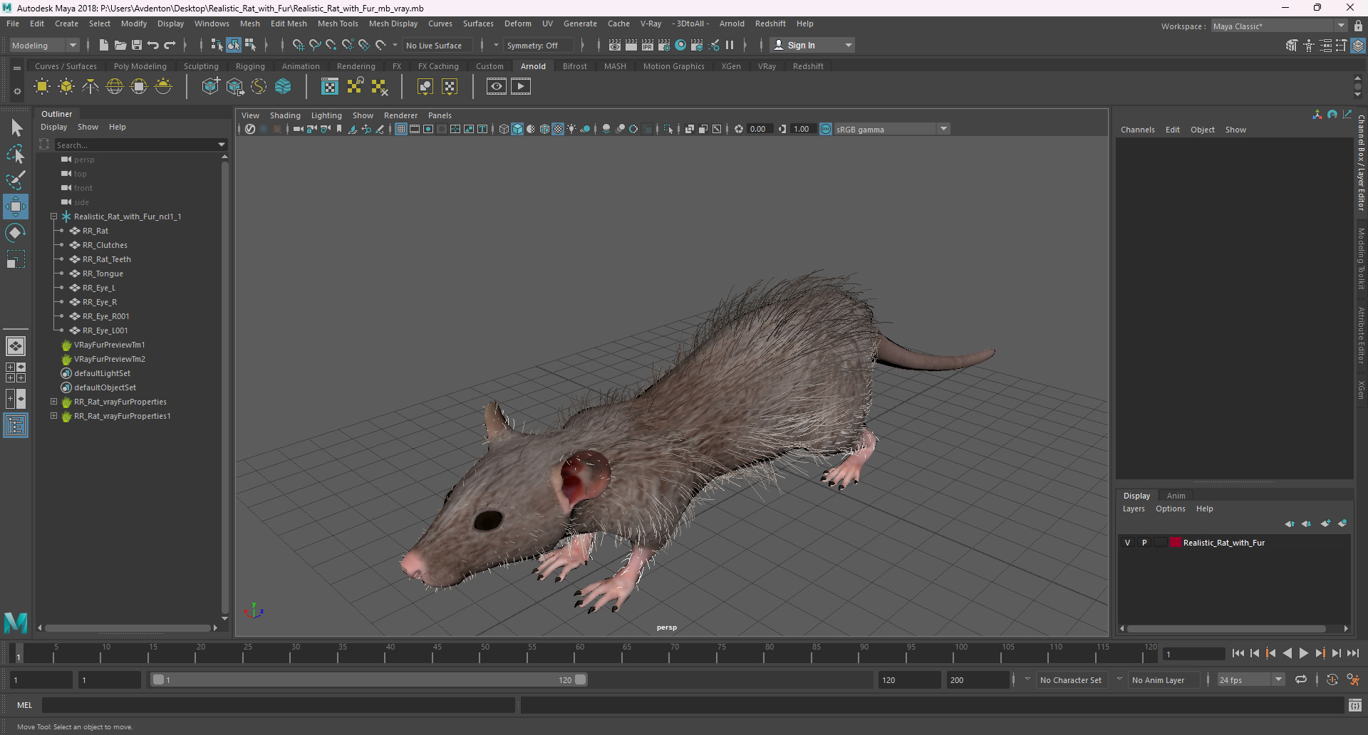The image size is (1368, 735).
Task: Click the Save scene icon
Action: [x=137, y=45]
